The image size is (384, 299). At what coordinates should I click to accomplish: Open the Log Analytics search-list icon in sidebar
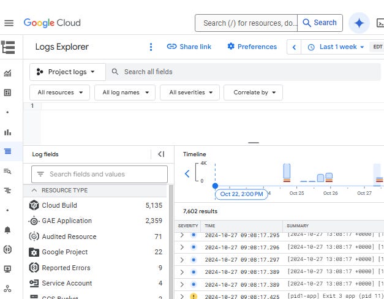tap(7, 171)
